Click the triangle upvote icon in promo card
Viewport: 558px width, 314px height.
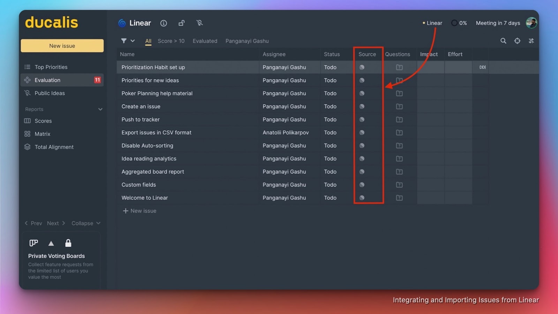pos(51,243)
